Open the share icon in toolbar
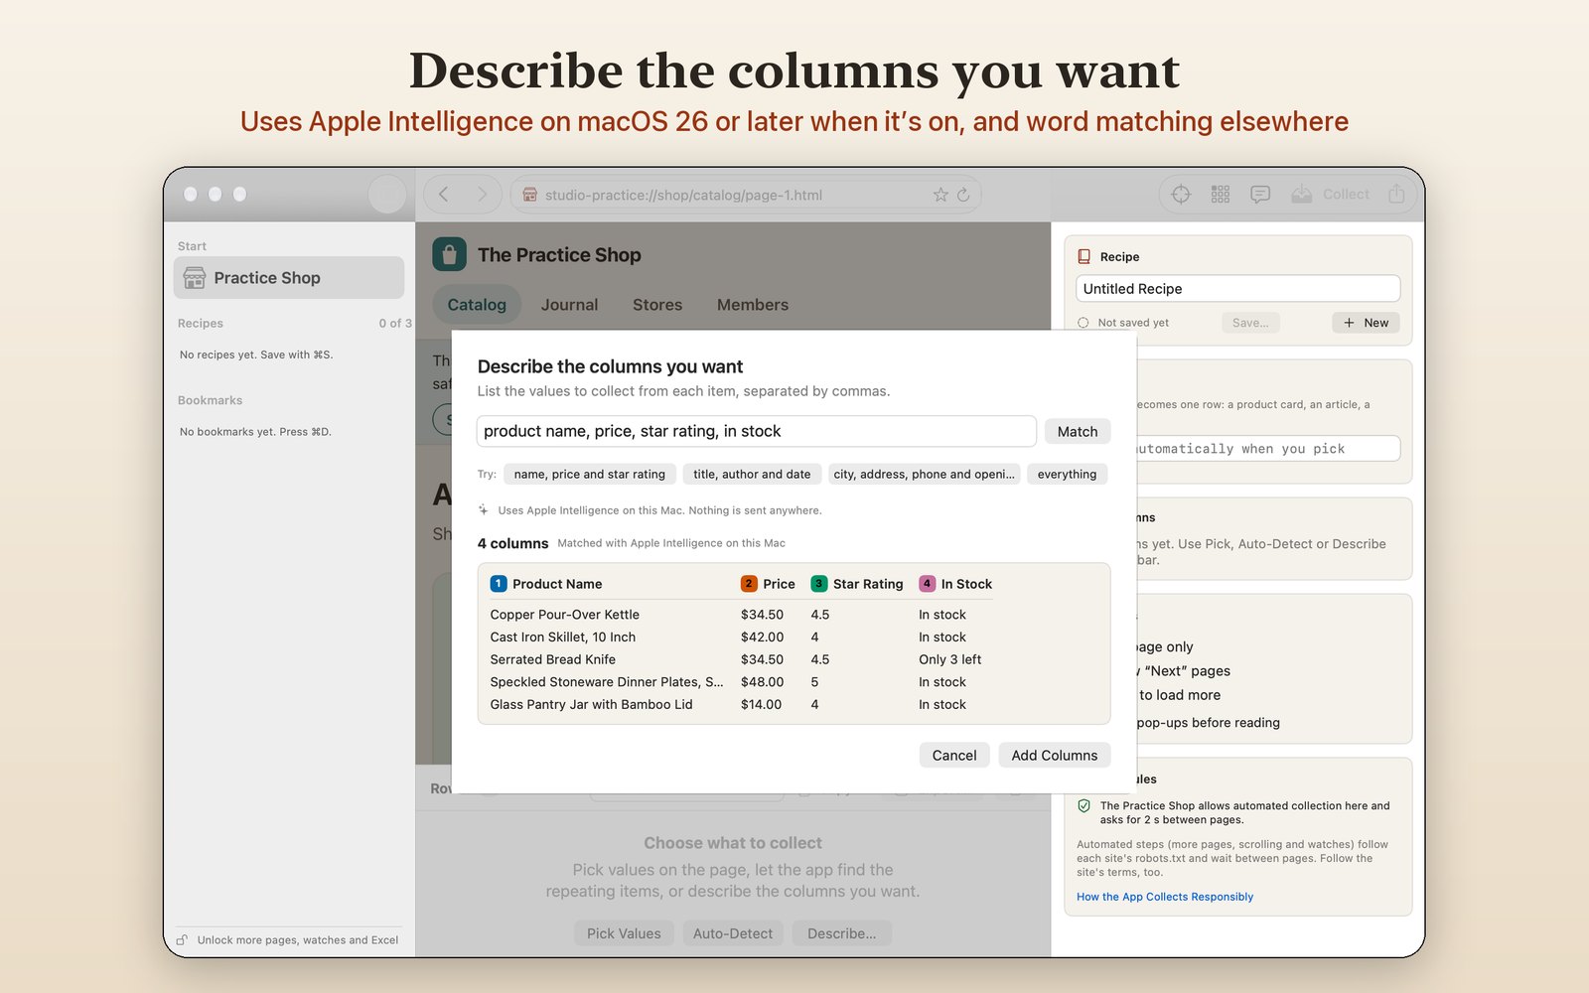 (x=1396, y=195)
